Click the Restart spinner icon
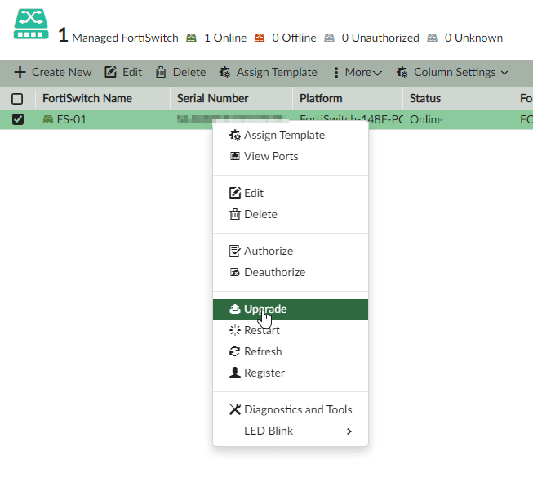Viewport: 533px width, 478px height. (x=235, y=330)
